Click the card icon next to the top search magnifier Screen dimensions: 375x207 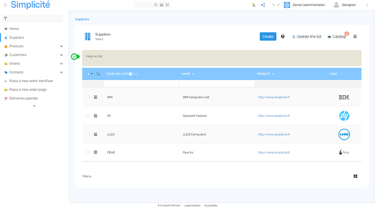[x=161, y=5]
